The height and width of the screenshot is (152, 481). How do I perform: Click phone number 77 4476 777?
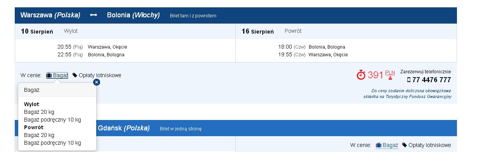431,80
